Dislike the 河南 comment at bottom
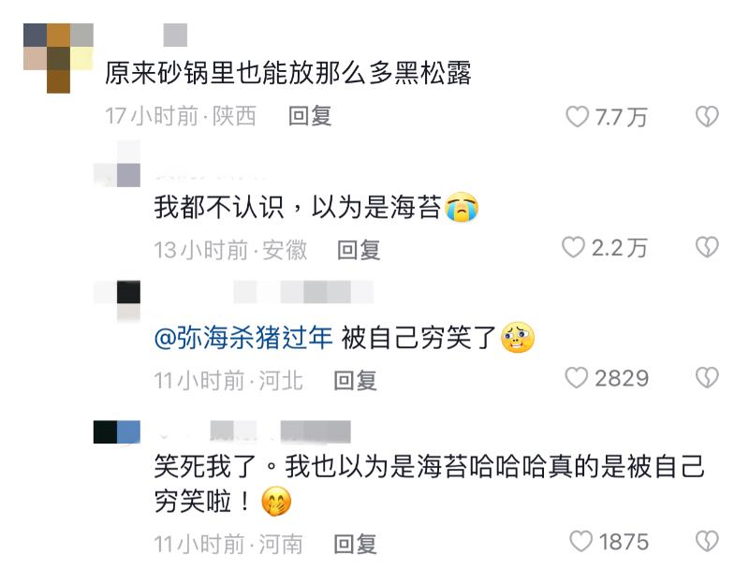749x583 pixels. tap(707, 542)
